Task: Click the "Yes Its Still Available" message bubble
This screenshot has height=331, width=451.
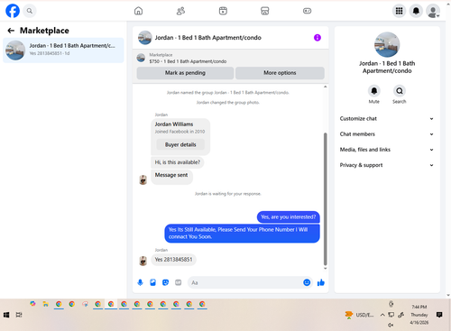Action: click(x=242, y=234)
